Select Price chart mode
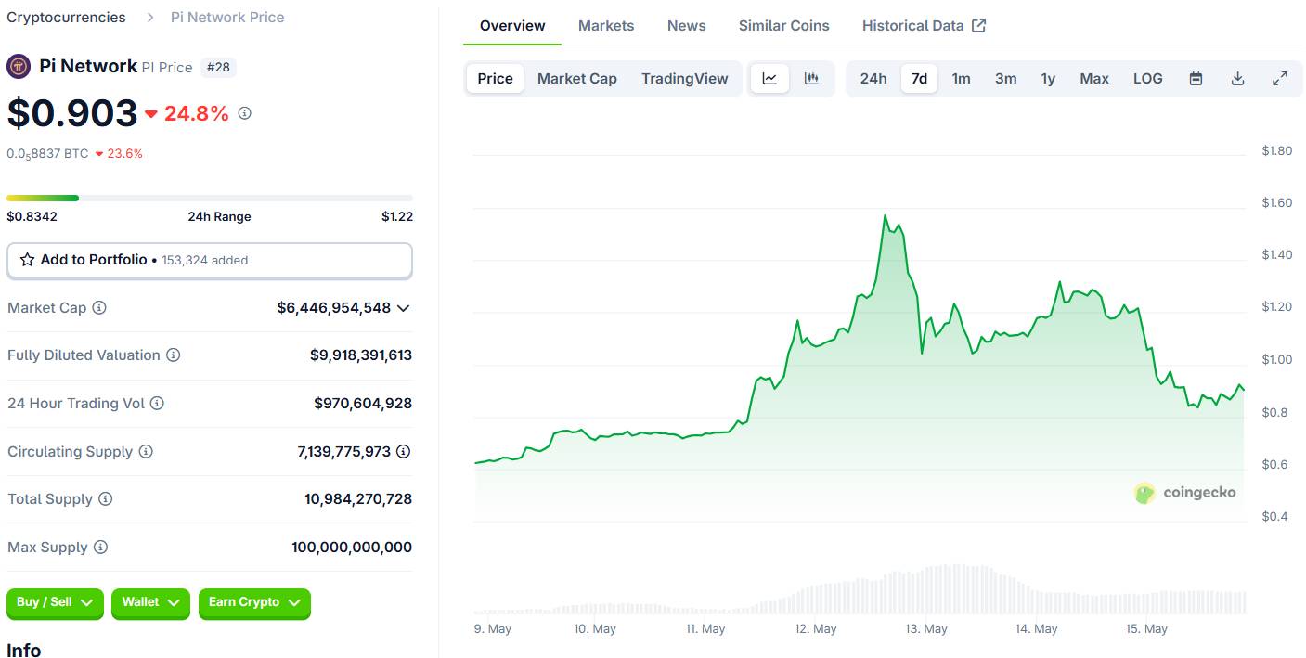This screenshot has height=658, width=1306. tap(495, 79)
